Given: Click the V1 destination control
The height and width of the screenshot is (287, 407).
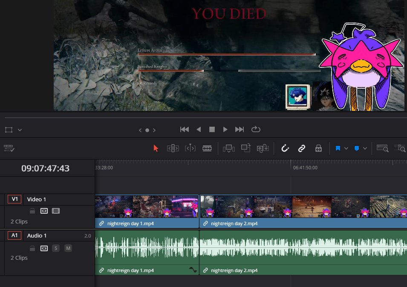Looking at the screenshot, I should (x=14, y=199).
